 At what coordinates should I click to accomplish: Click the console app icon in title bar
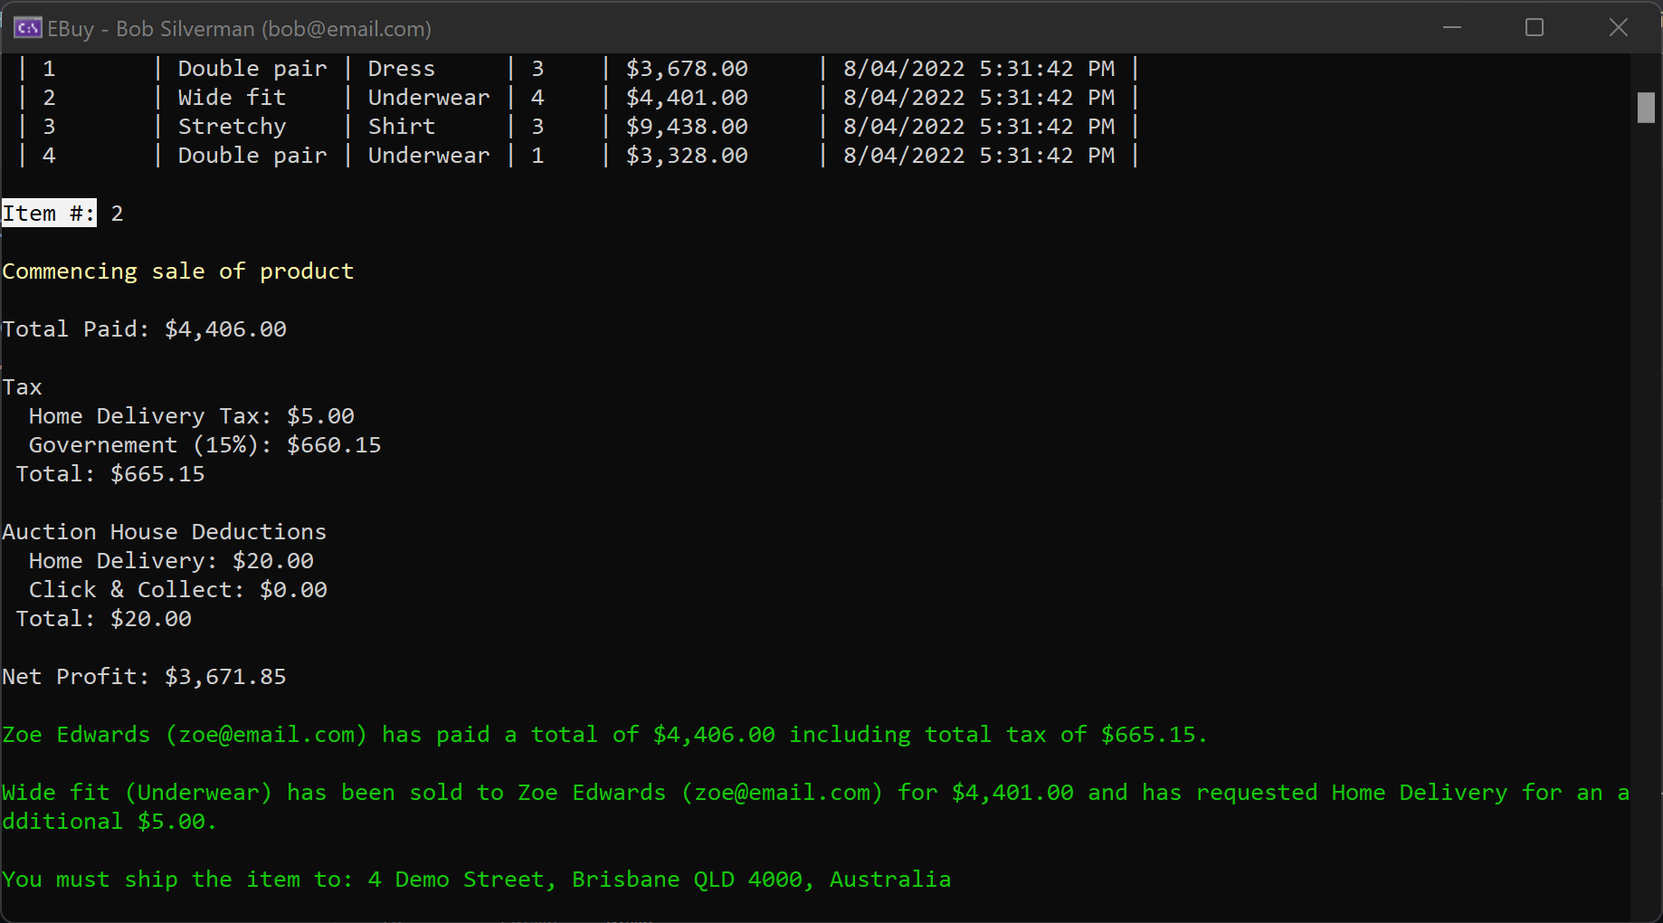(27, 28)
